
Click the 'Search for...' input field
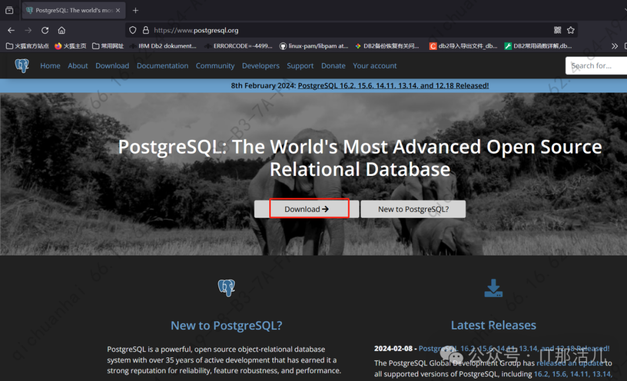pyautogui.click(x=596, y=66)
